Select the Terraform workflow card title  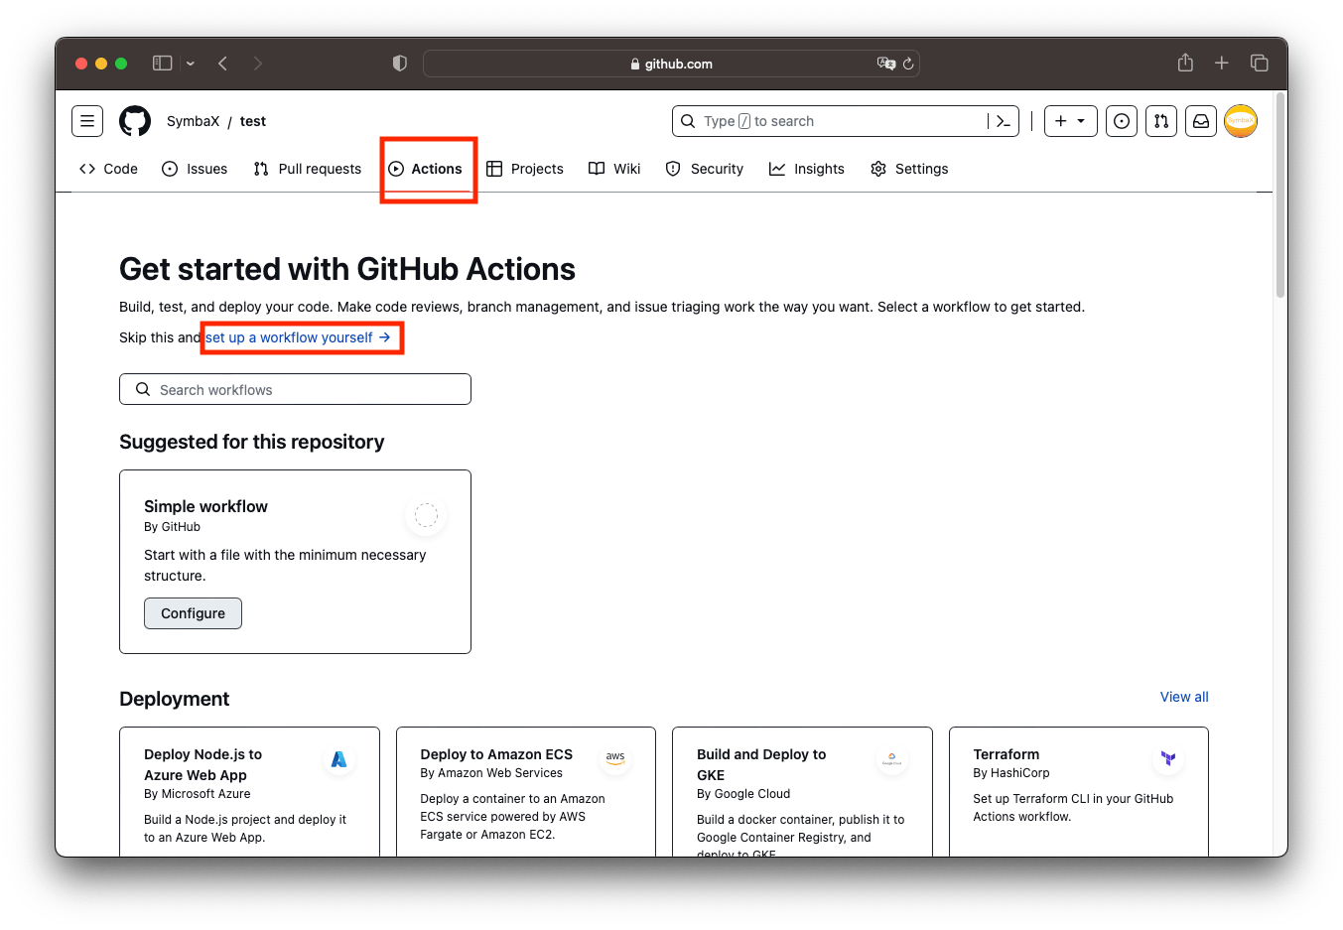(x=1007, y=754)
